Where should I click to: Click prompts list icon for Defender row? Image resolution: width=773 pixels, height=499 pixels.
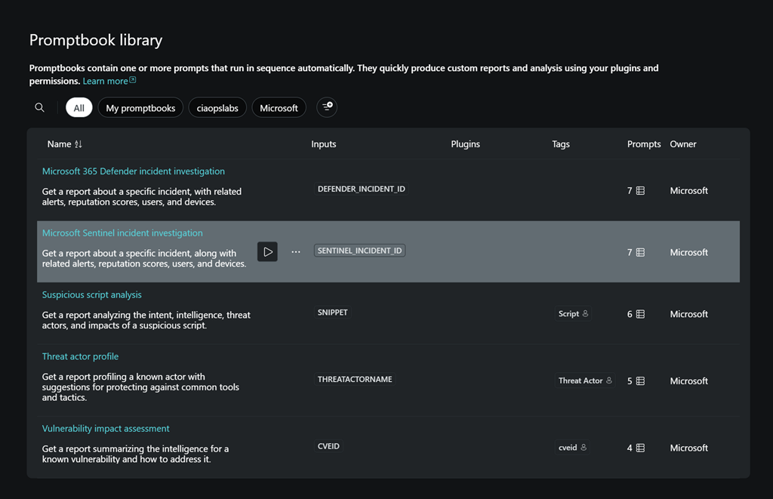[640, 191]
